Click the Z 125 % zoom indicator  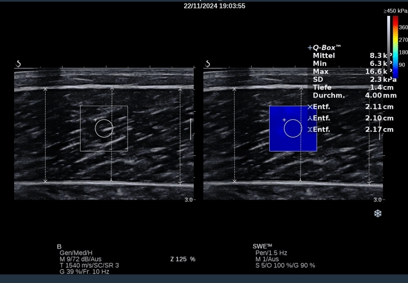183,258
